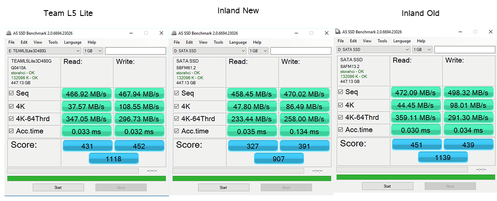Open the File menu in the Team L5 Lite window

click(x=12, y=43)
